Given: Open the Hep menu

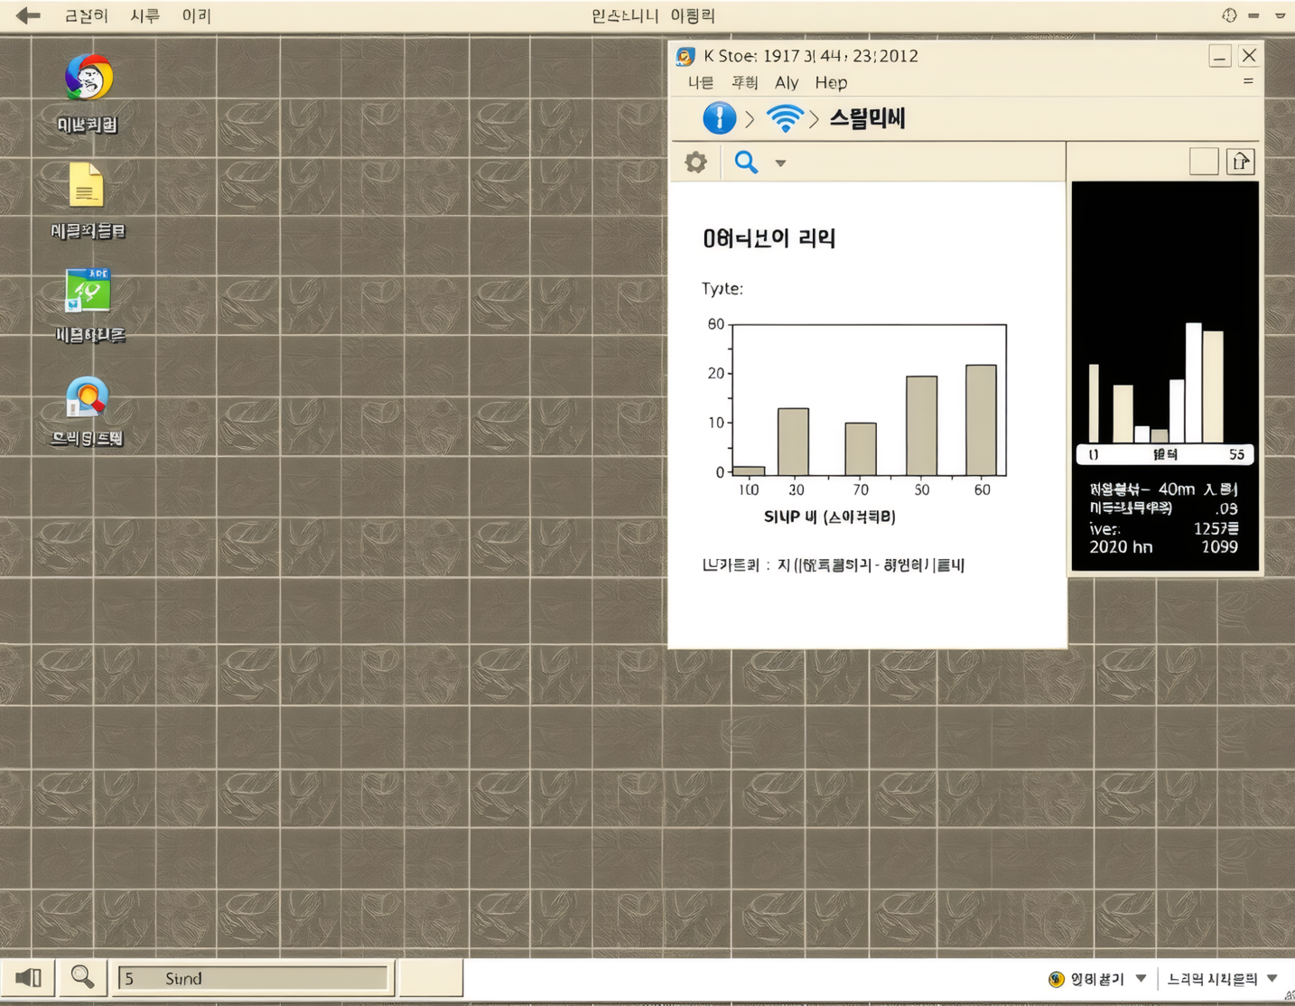Looking at the screenshot, I should coord(831,83).
